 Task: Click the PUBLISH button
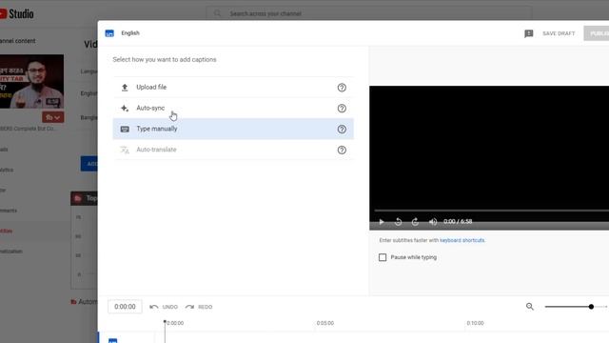(597, 33)
